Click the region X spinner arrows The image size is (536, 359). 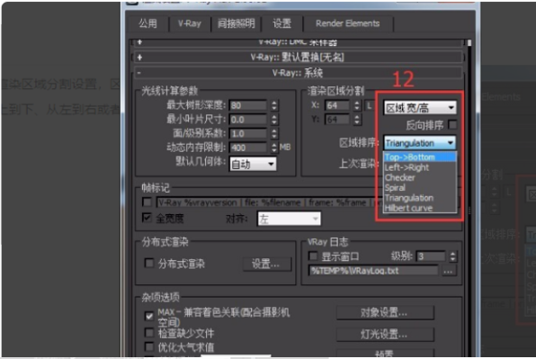[357, 105]
